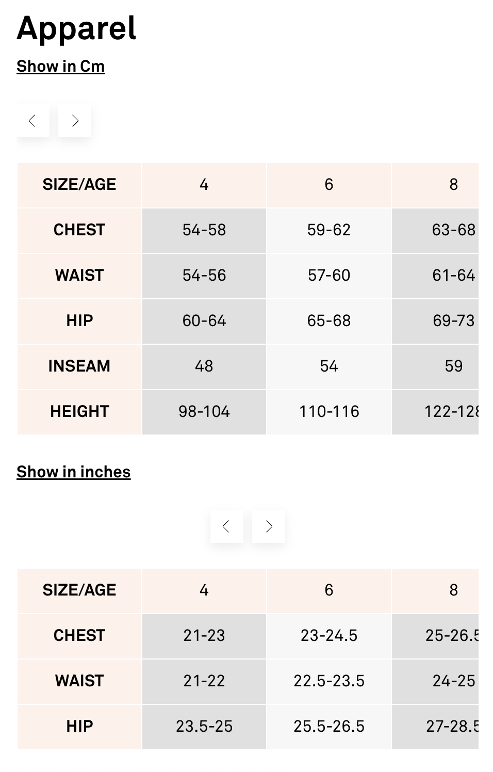Screen dimensions: 493x772
Task: Click right arrow above the cm table
Action: tap(75, 121)
